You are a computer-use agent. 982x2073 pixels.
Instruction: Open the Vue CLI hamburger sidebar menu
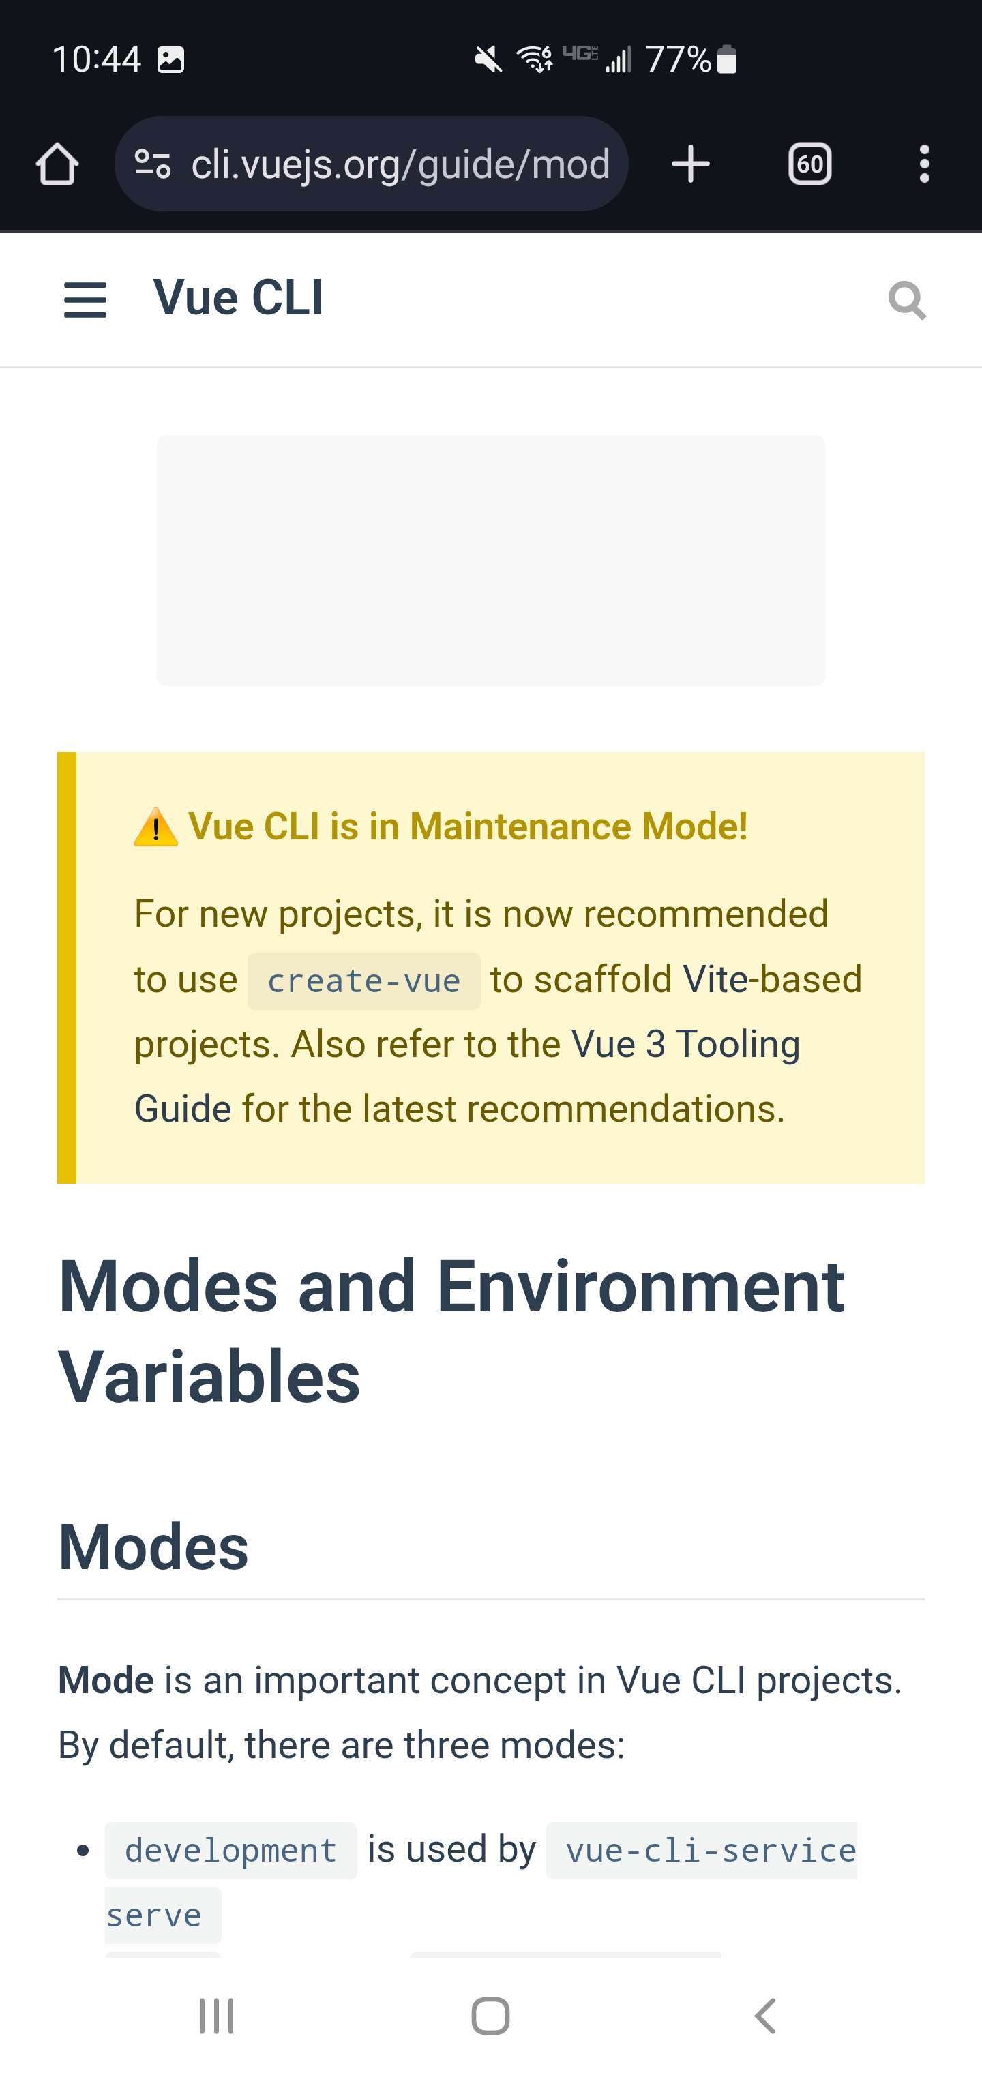(85, 300)
